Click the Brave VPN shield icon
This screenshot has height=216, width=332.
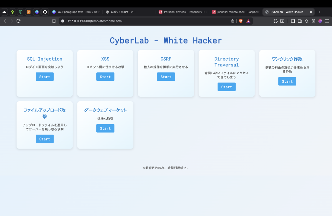tap(314, 21)
